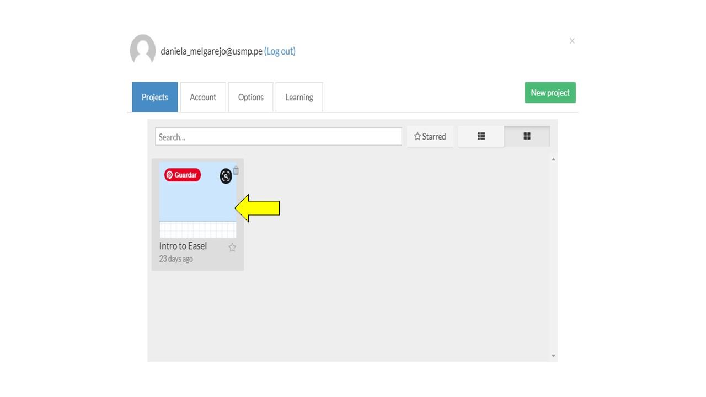Switch to list view

coord(481,136)
